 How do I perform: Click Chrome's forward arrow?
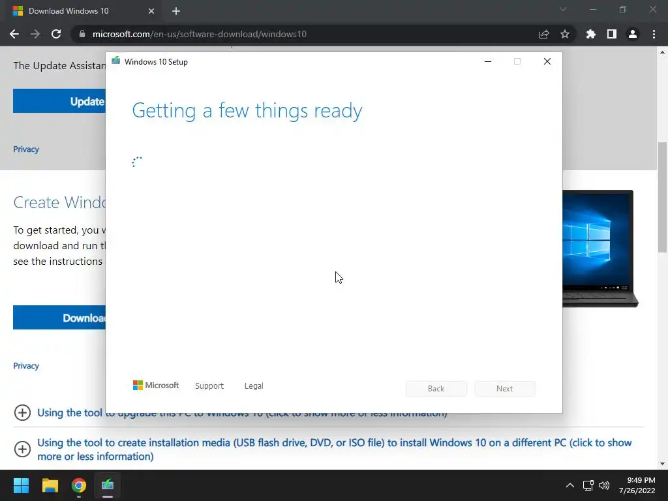(x=35, y=34)
